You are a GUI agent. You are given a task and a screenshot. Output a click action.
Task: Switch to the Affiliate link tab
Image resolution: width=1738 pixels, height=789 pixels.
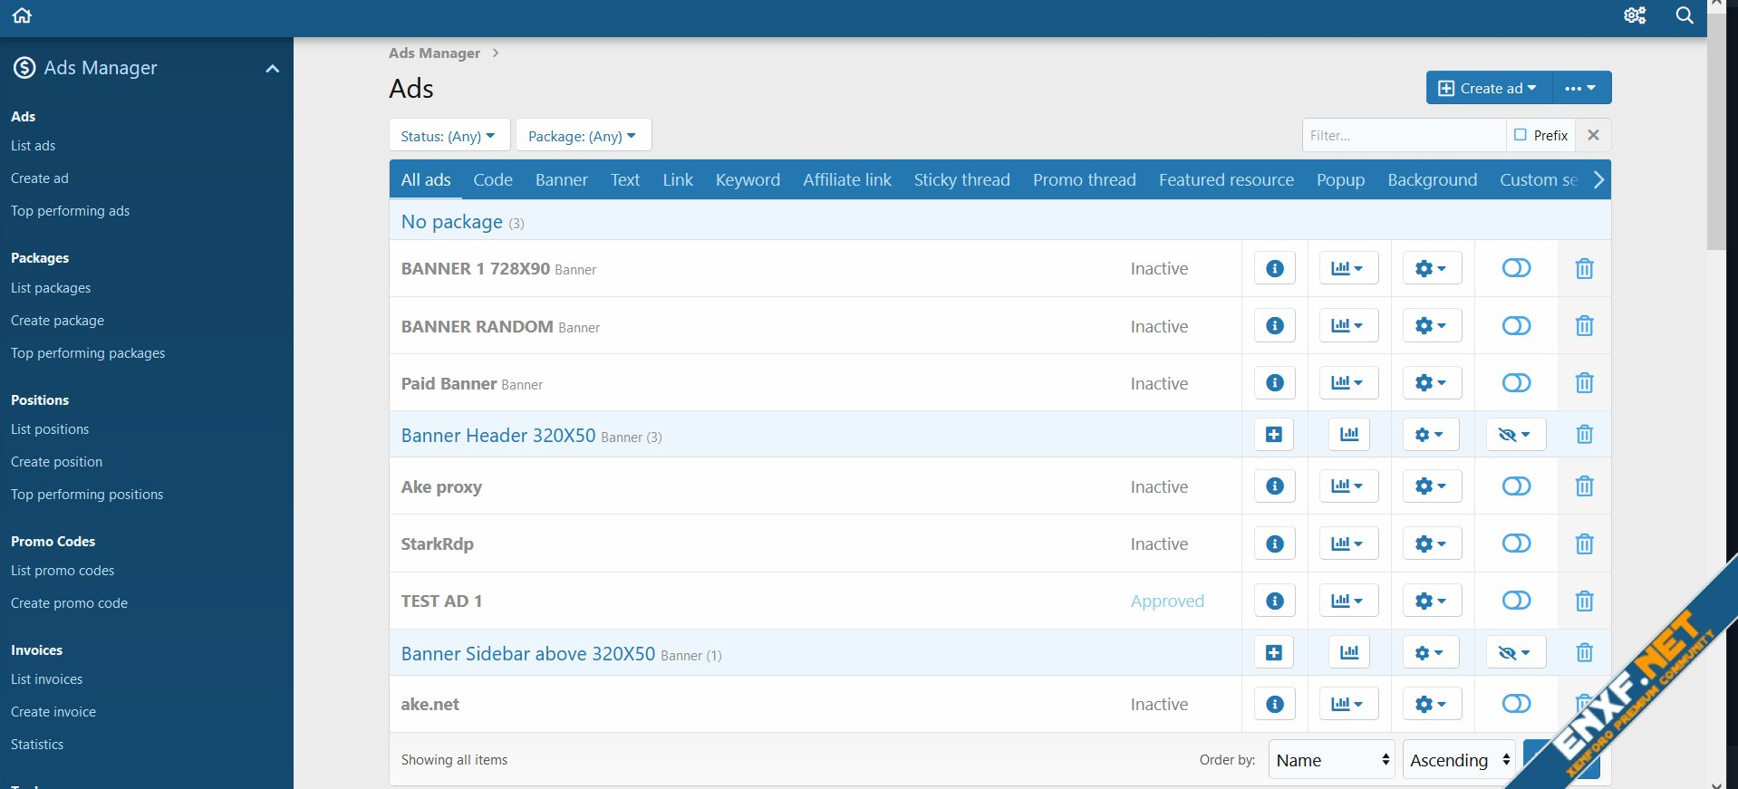click(x=847, y=179)
